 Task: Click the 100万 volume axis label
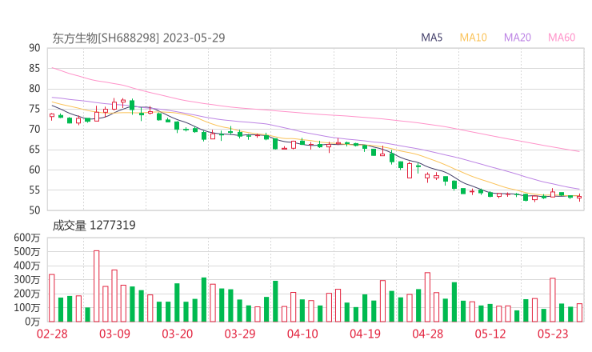(27, 308)
